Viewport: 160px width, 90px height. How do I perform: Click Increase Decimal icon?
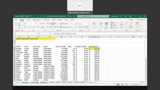coord(85,27)
